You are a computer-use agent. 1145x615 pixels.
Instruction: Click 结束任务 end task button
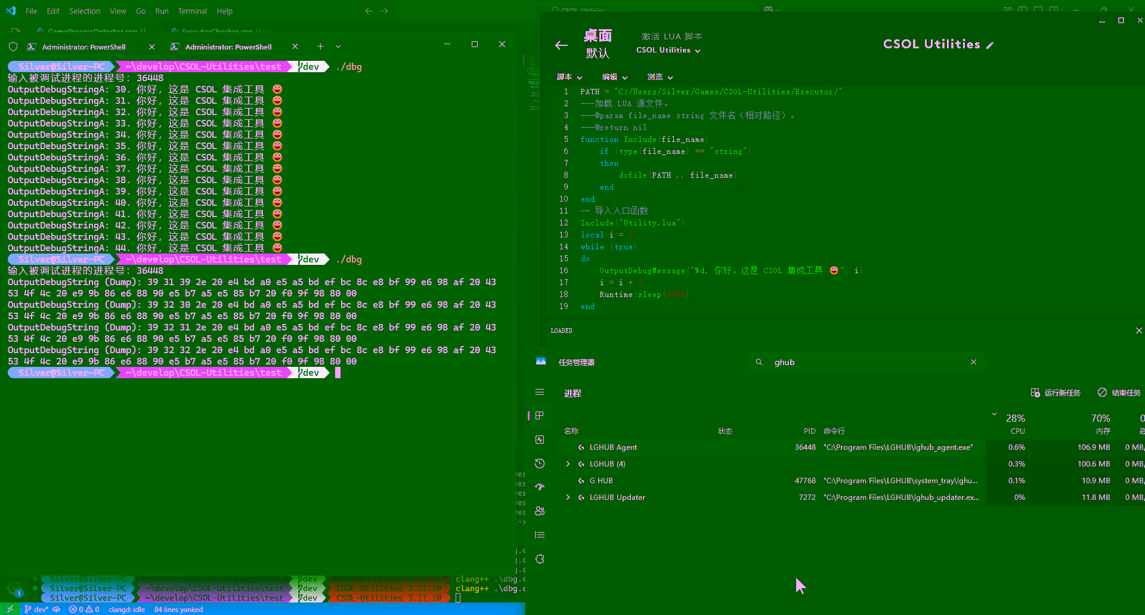click(1119, 393)
